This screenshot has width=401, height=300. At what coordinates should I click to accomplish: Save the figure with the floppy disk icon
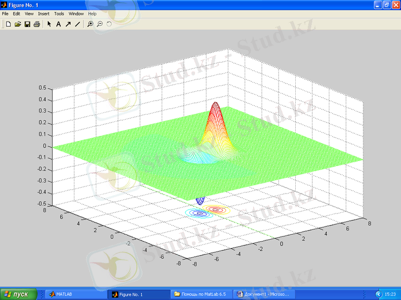pos(28,23)
